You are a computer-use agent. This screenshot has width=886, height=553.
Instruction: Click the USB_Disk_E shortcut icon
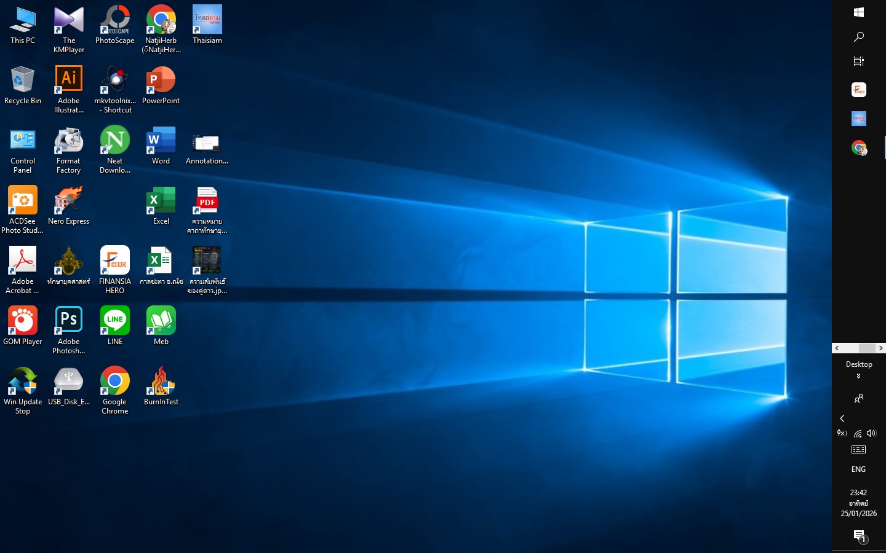click(69, 386)
